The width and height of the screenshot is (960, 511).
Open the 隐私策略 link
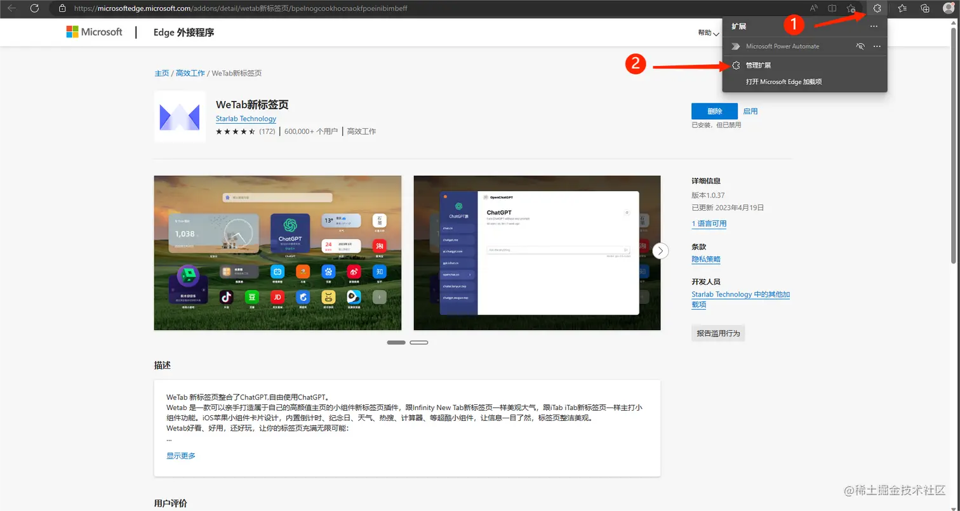[x=706, y=259]
